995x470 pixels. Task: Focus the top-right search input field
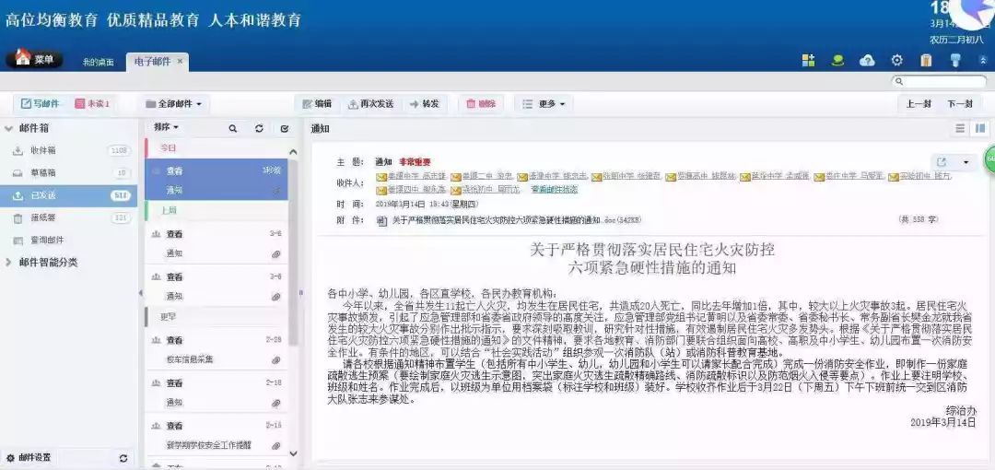(940, 81)
